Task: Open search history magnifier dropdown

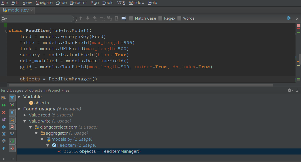Action: pos(4,19)
